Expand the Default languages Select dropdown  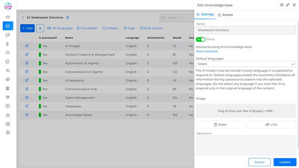(246, 64)
